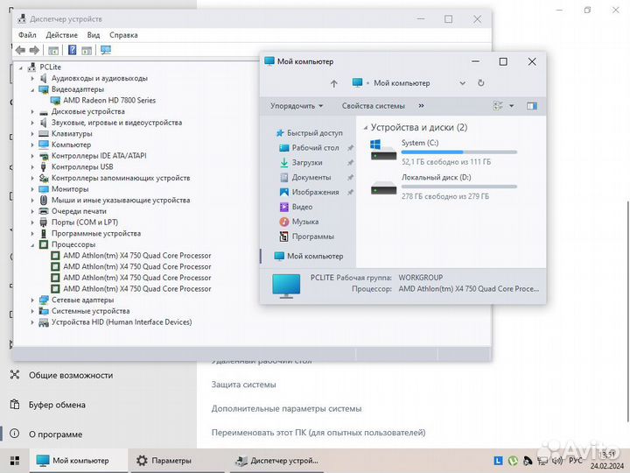Open the Windows Start button on the taskbar
Screen dimensions: 630x473
(14, 460)
